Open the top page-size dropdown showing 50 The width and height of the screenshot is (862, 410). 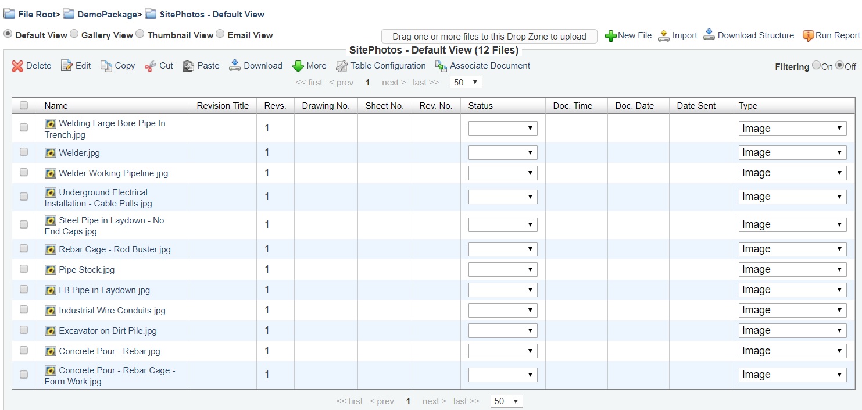(x=466, y=83)
